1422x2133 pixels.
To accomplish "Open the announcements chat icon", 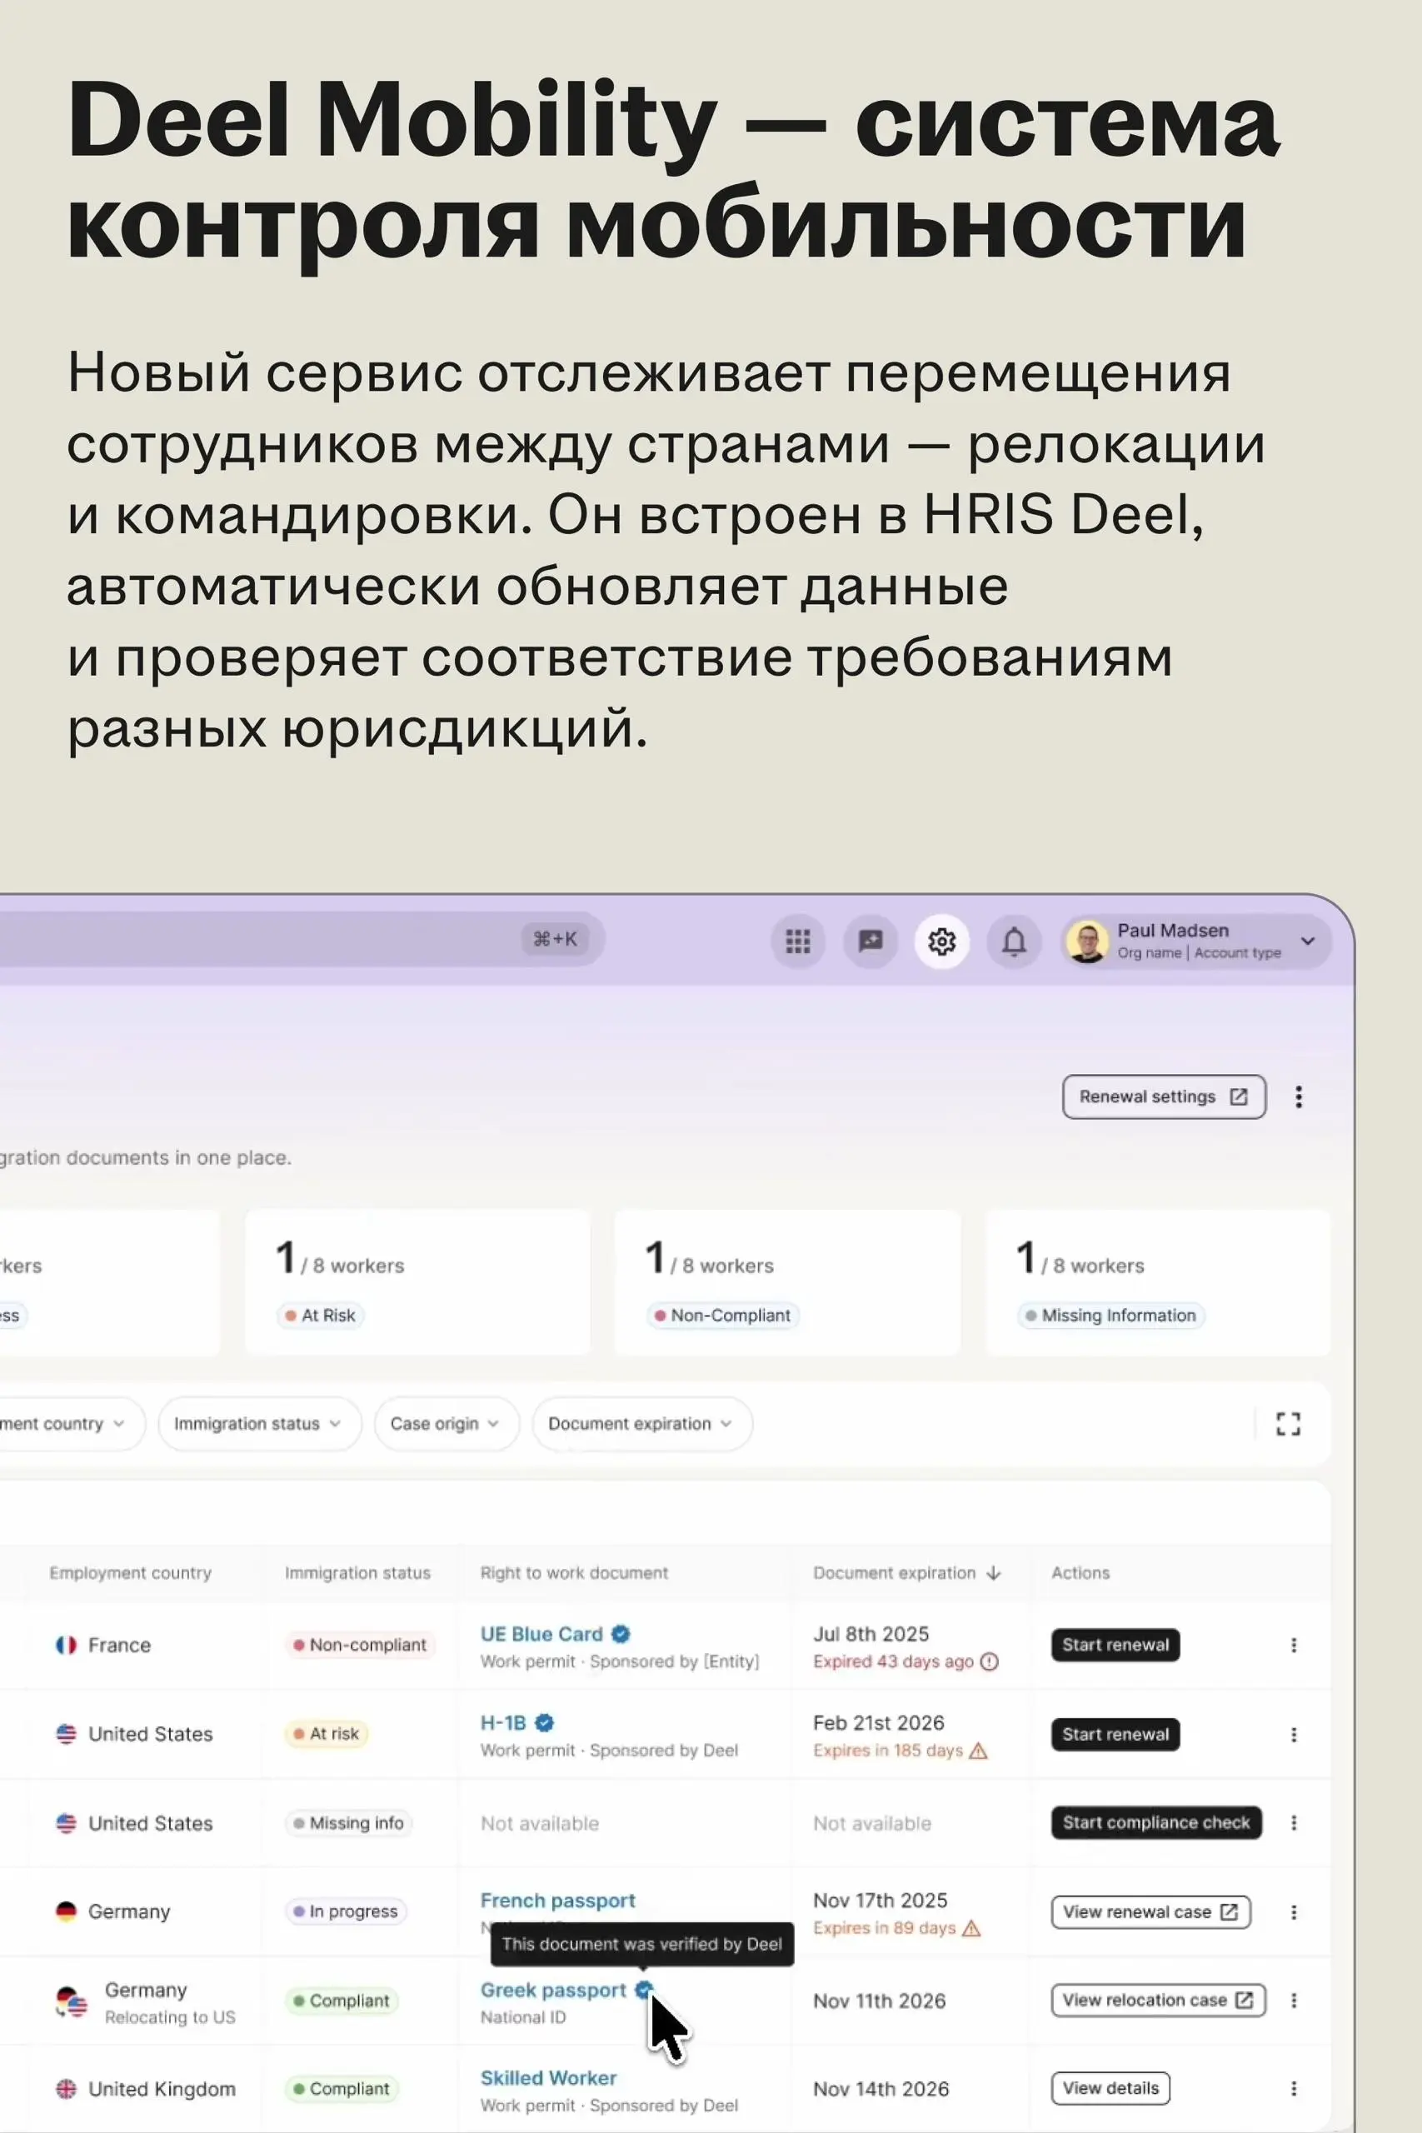I will (869, 943).
